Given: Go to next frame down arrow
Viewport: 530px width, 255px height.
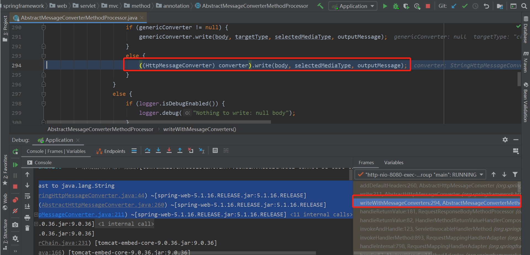Looking at the screenshot, I should click(504, 174).
